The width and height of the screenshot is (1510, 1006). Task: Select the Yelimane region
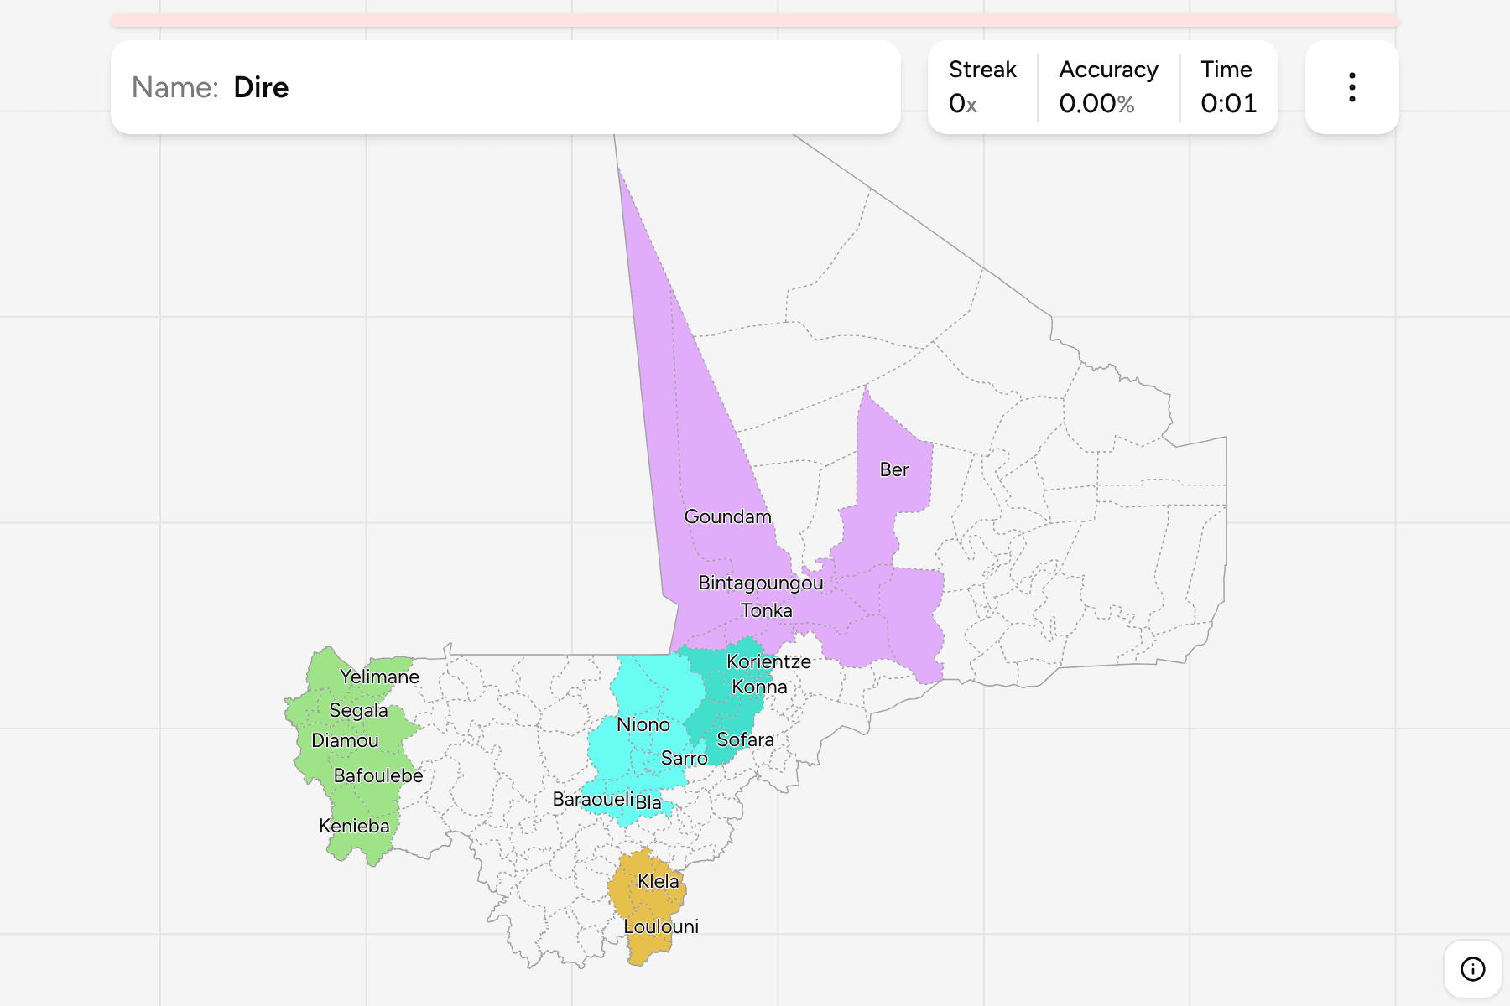(379, 677)
